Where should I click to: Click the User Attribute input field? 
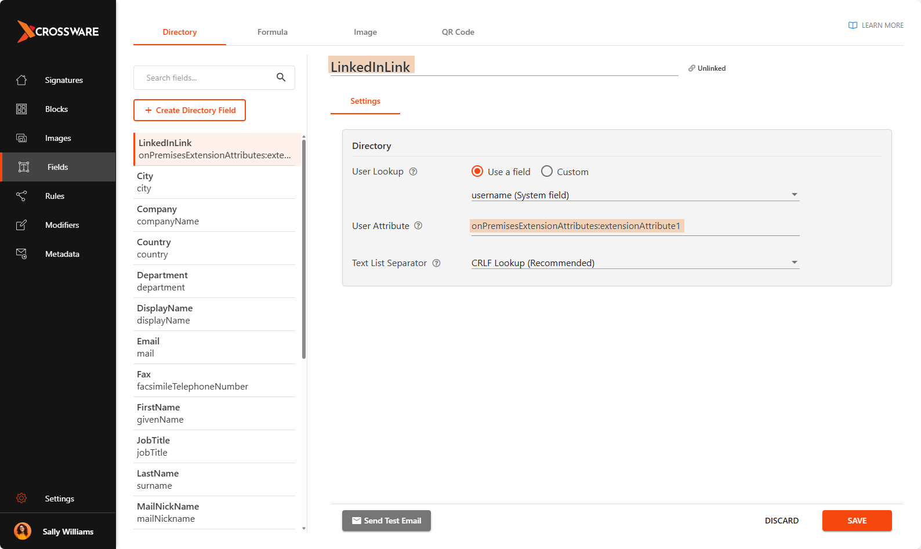click(x=634, y=226)
